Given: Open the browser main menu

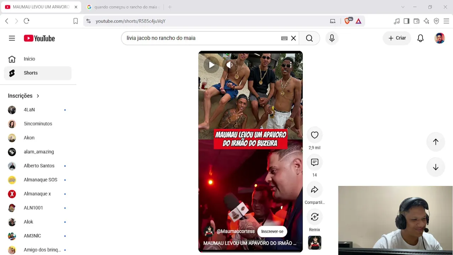Looking at the screenshot, I should (446, 21).
